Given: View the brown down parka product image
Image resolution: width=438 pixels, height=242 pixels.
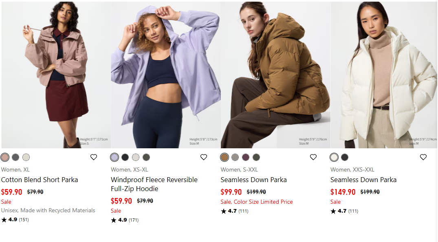Looking at the screenshot, I should pyautogui.click(x=275, y=75).
